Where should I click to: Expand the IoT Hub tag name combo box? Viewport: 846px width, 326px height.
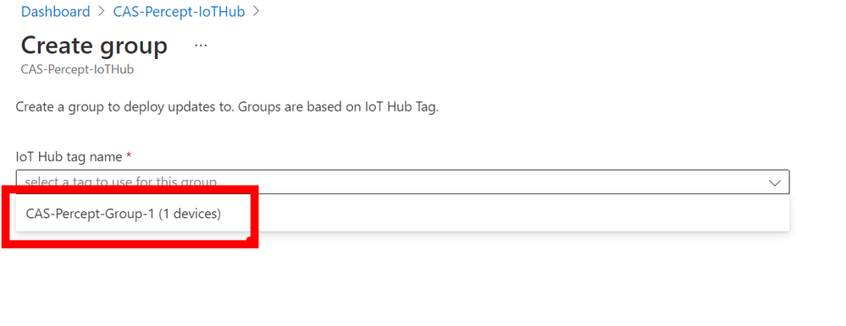tap(402, 182)
